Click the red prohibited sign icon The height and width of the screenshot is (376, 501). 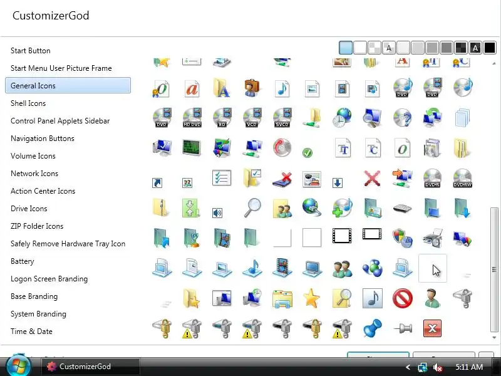tap(402, 298)
